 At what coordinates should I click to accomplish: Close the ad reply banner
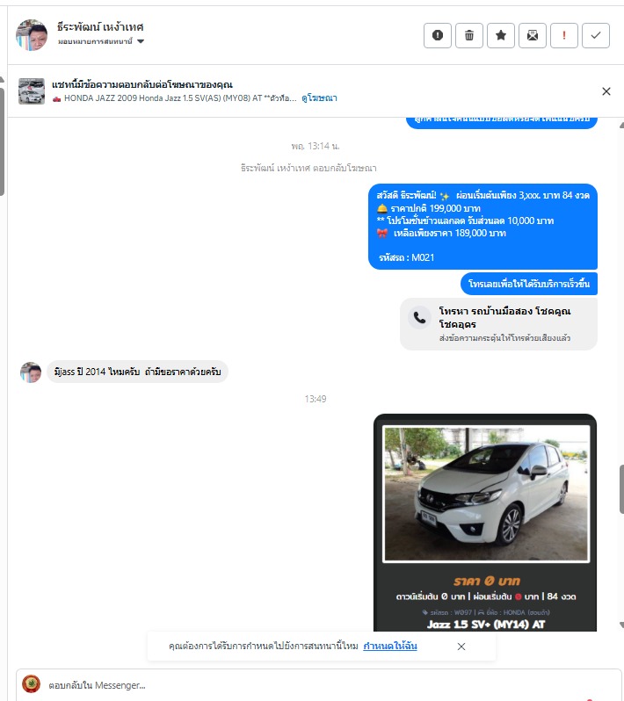pyautogui.click(x=606, y=91)
